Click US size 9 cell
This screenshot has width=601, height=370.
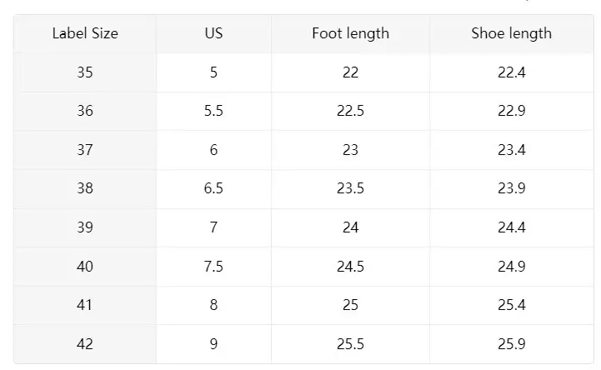click(213, 344)
